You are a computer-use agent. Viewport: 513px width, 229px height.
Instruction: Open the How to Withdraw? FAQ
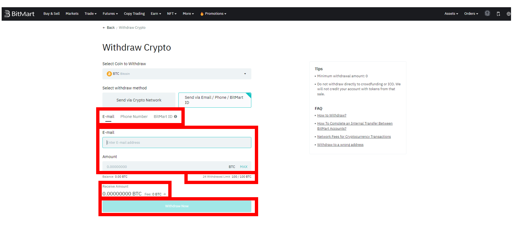[332, 115]
